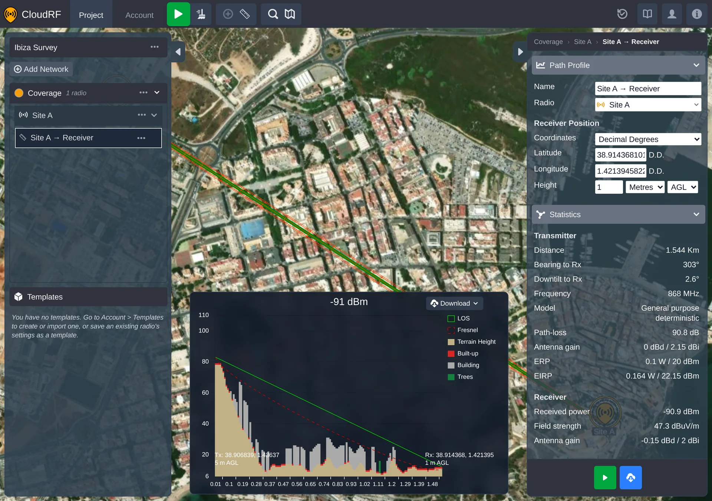Switch to the Project tab
Image resolution: width=712 pixels, height=501 pixels.
point(91,15)
